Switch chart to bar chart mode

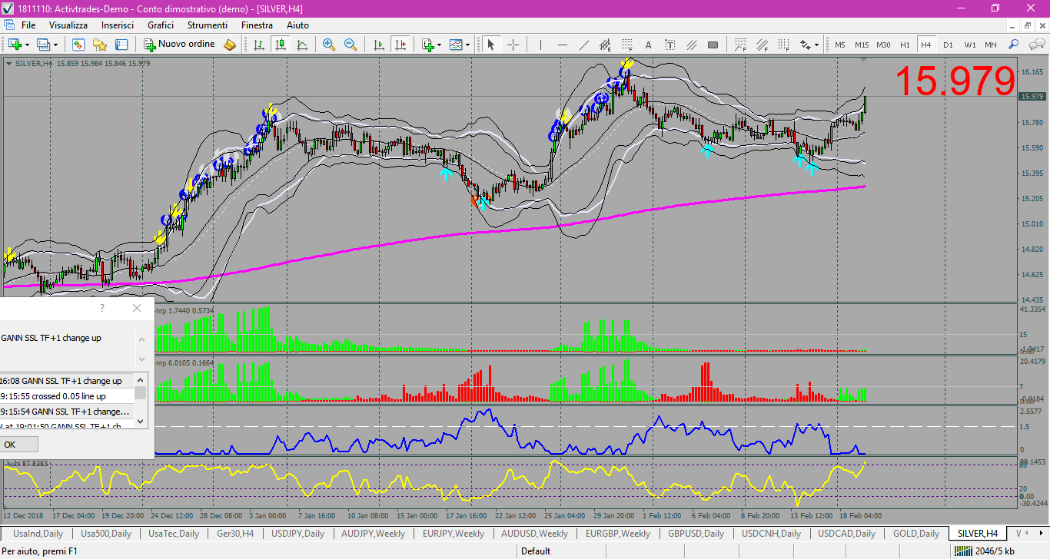click(259, 45)
